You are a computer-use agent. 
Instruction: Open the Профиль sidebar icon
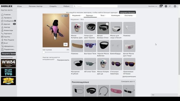[x=2, y=18]
